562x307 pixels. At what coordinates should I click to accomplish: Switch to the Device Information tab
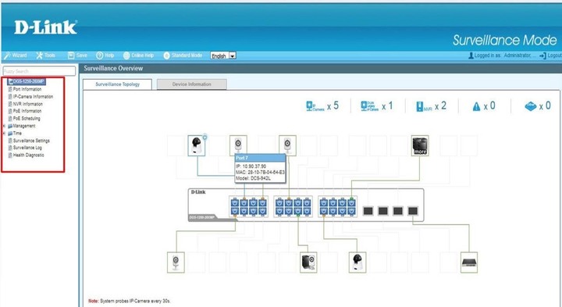pos(192,84)
